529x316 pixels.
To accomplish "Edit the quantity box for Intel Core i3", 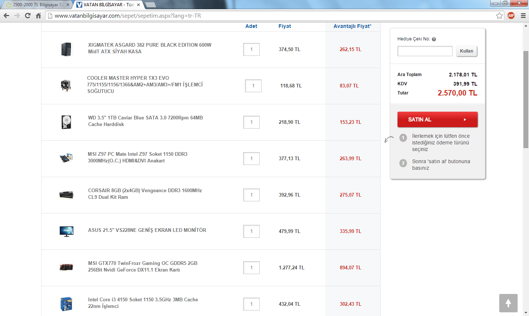I will point(252,304).
